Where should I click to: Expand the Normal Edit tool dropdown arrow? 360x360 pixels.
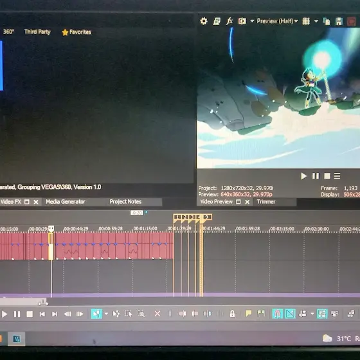[106, 314]
